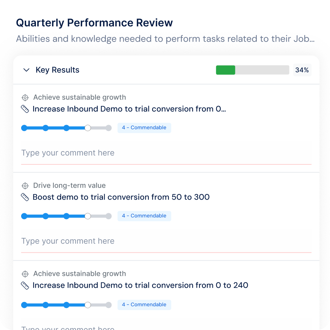Collapse the Key Results section chevron

click(26, 70)
